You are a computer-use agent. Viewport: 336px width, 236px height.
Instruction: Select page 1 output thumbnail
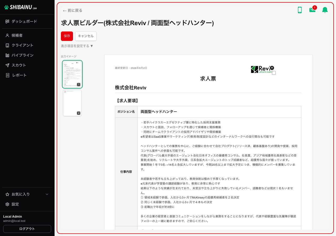click(72, 74)
